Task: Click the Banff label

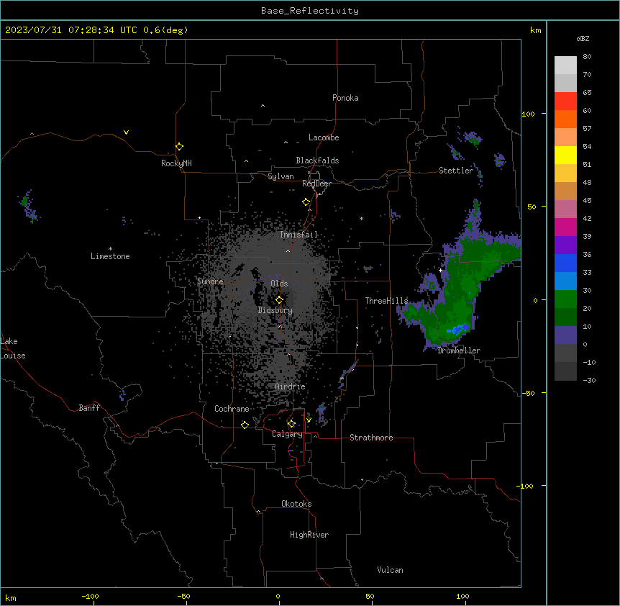Action: (x=89, y=408)
